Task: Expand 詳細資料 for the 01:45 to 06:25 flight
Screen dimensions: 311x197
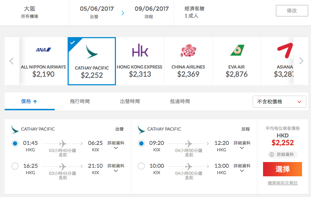Action: [x=116, y=145]
